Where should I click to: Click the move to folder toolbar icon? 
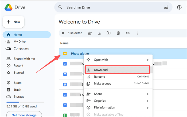pos(108,33)
